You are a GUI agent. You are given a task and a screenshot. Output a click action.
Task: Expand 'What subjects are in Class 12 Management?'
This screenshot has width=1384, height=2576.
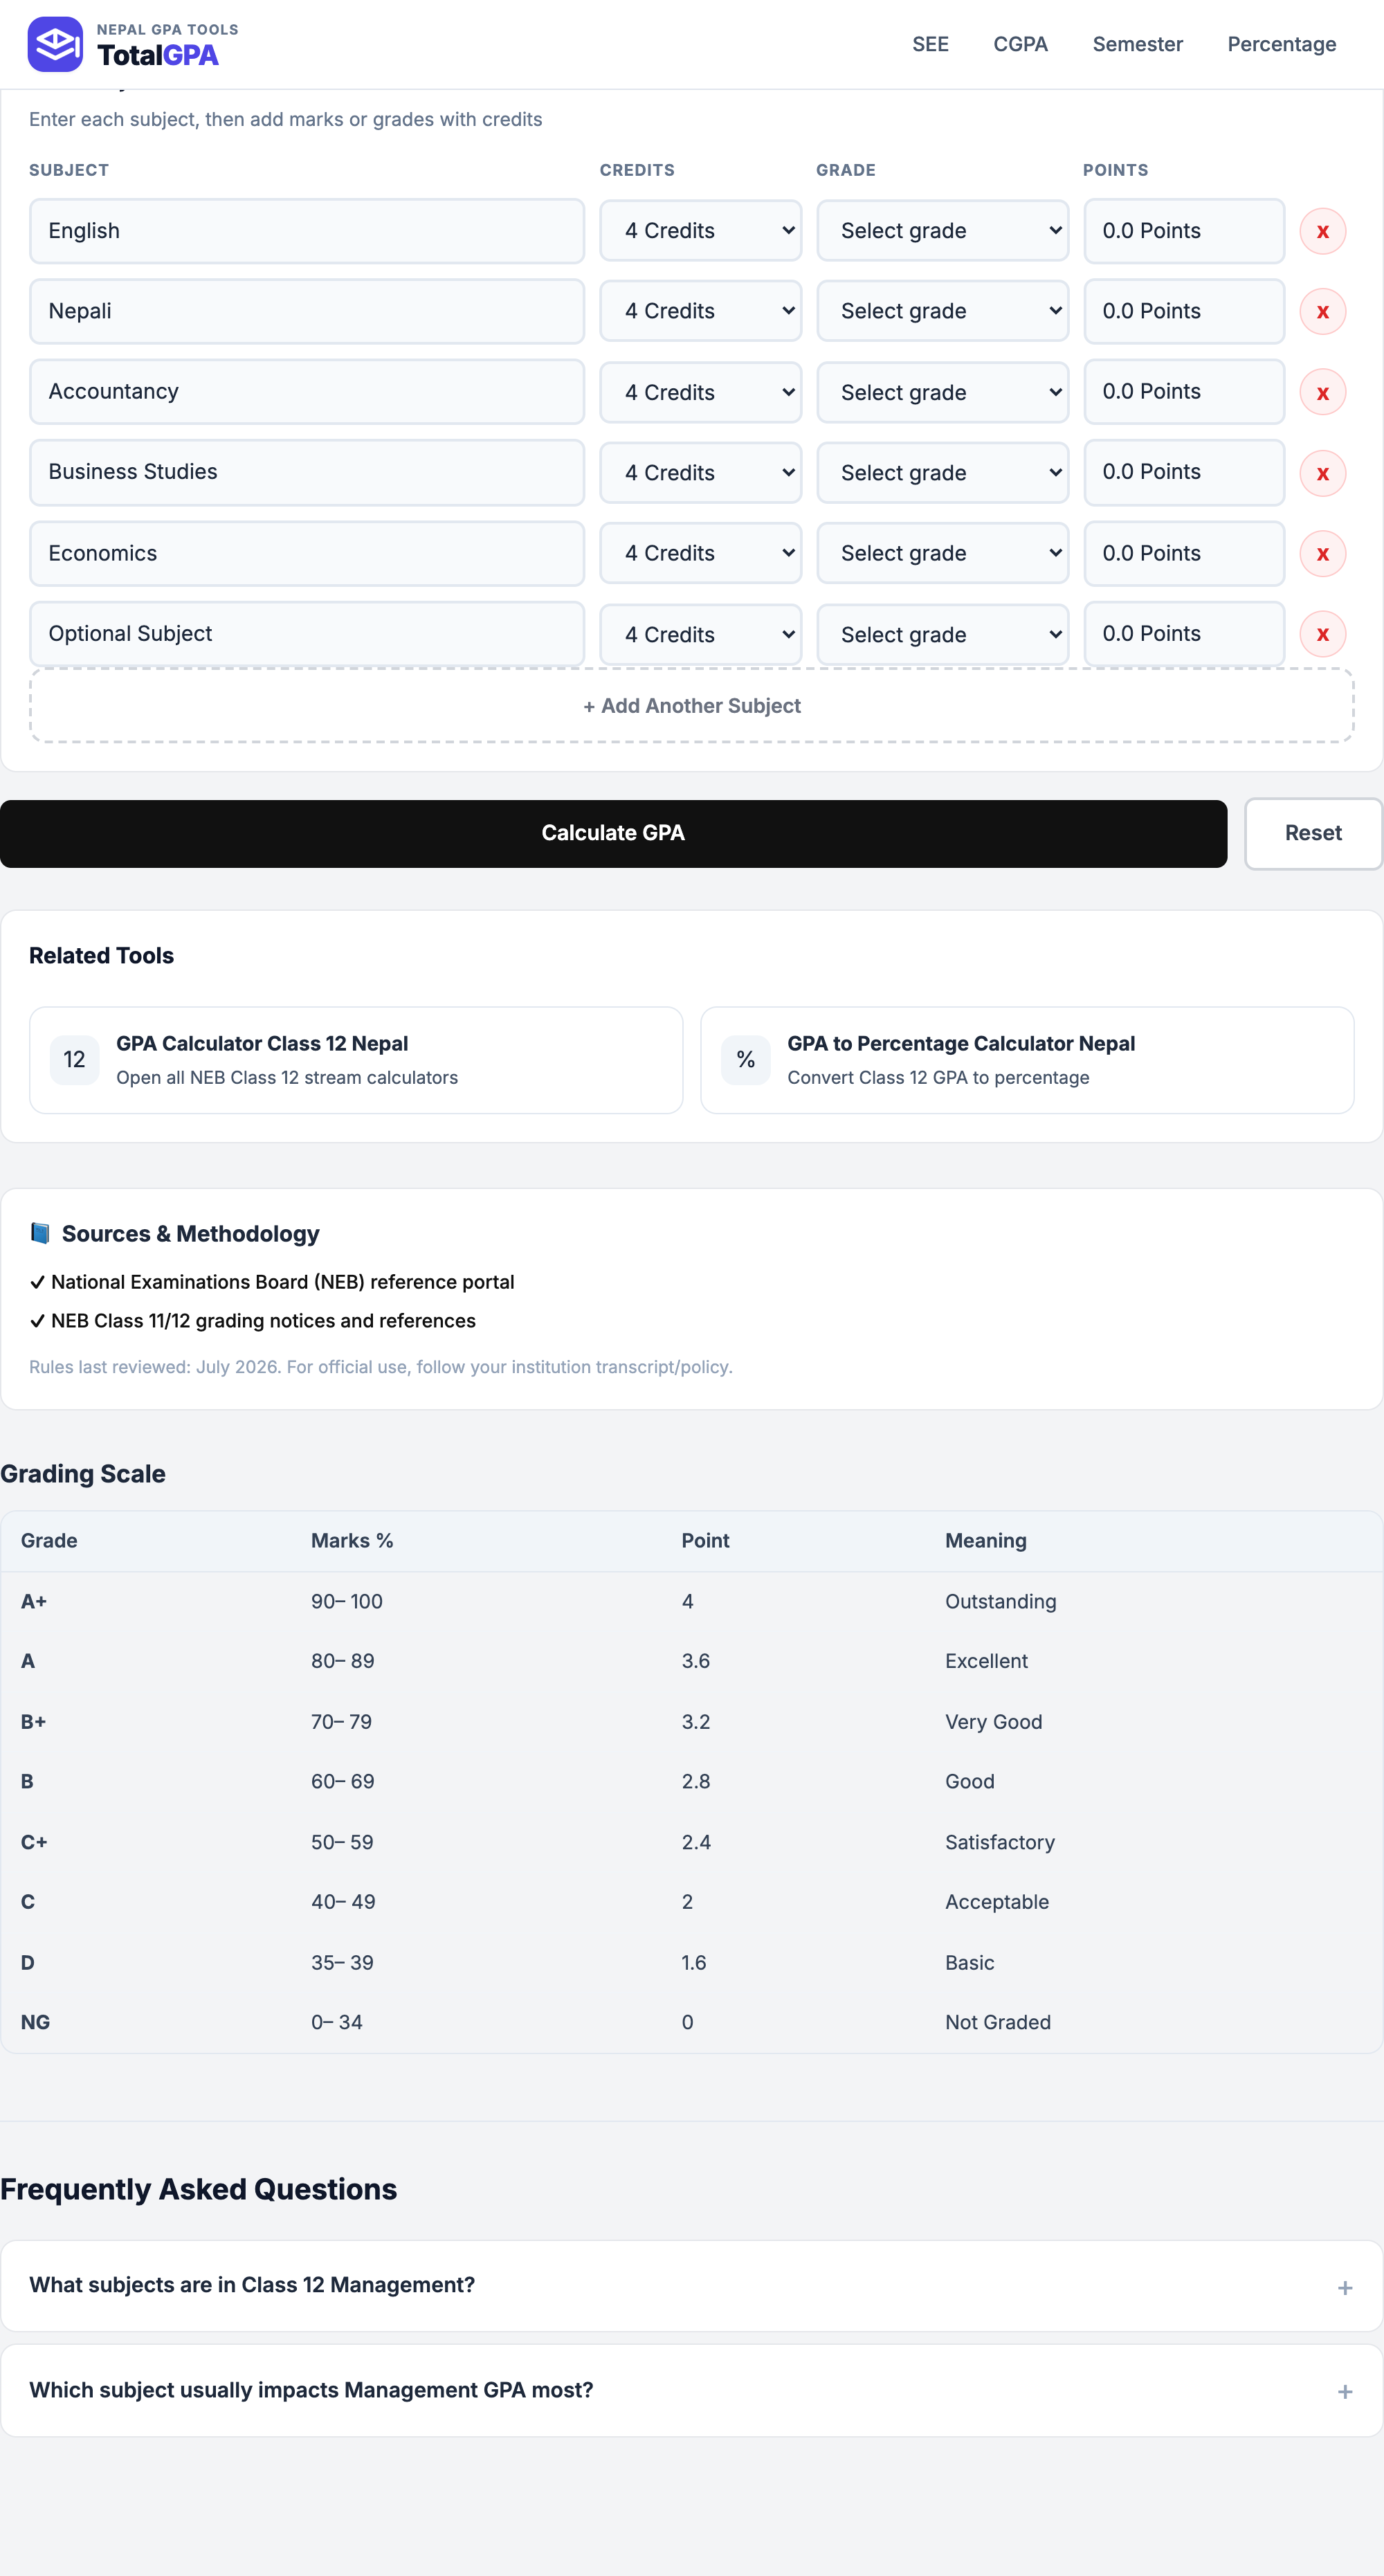[692, 2286]
